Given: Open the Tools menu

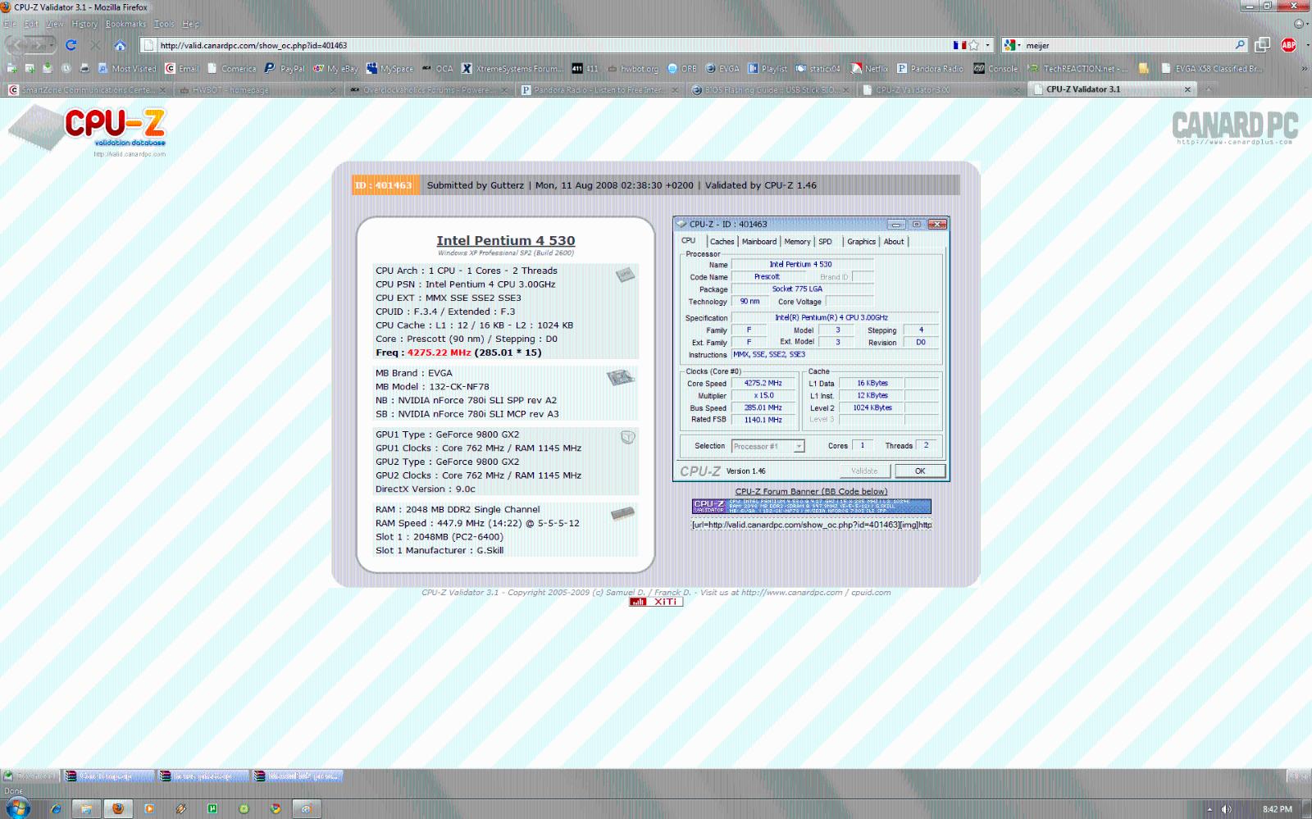Looking at the screenshot, I should click(164, 24).
